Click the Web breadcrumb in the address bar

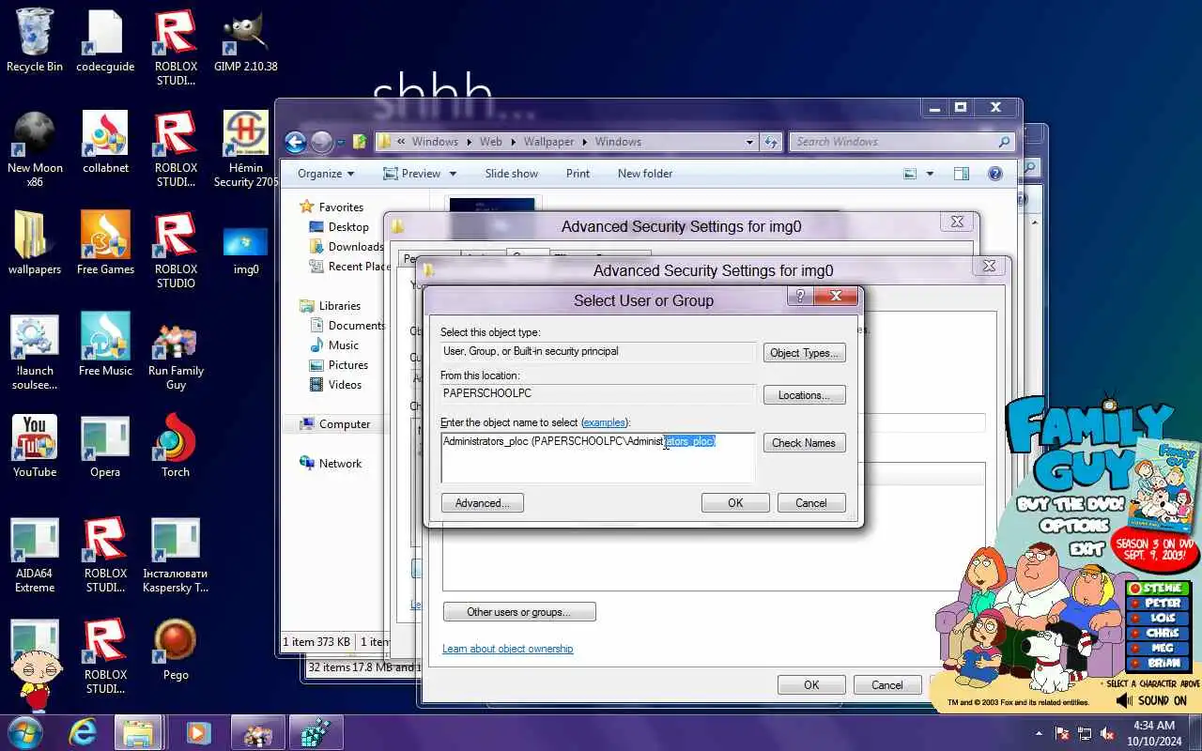(491, 142)
